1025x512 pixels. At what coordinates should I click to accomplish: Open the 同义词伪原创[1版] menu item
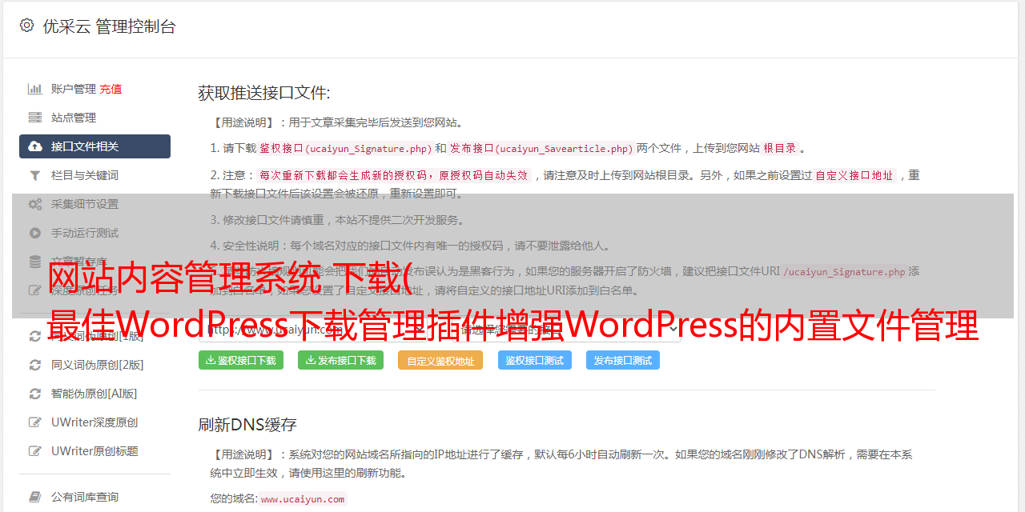94,336
